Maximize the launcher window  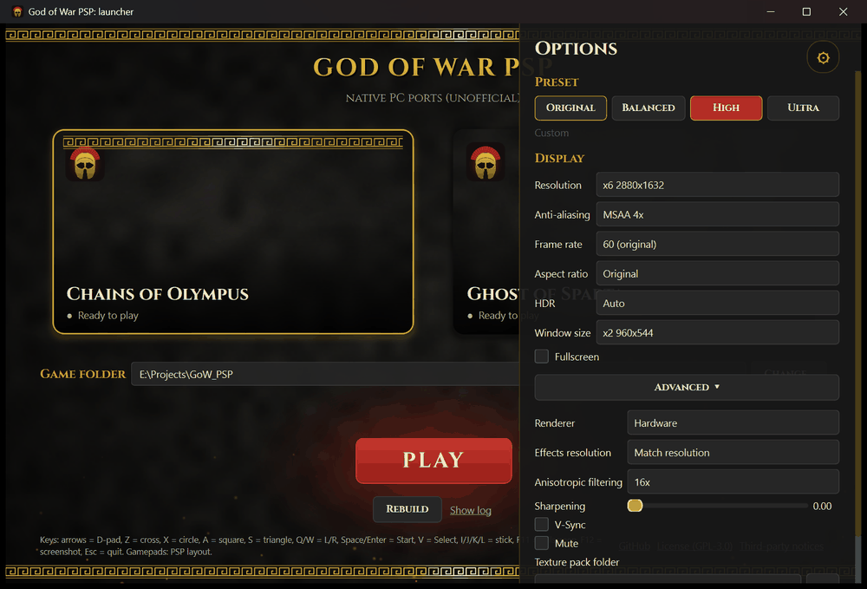click(806, 11)
